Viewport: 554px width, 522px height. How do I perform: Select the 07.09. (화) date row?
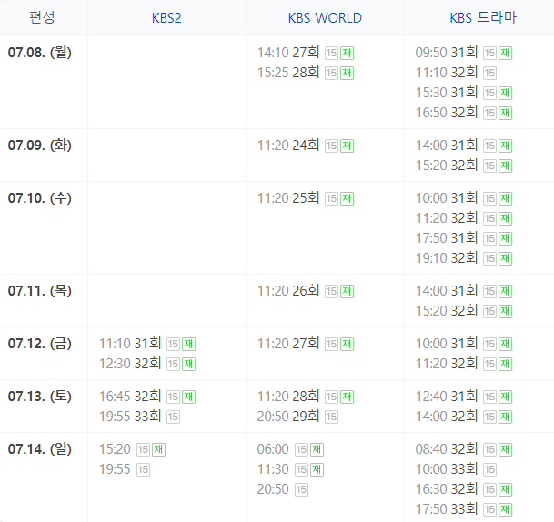[40, 146]
